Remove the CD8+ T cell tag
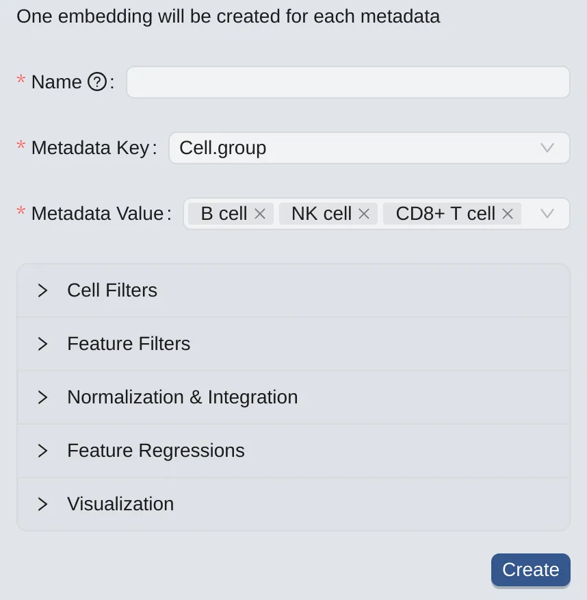587x600 pixels. click(507, 214)
